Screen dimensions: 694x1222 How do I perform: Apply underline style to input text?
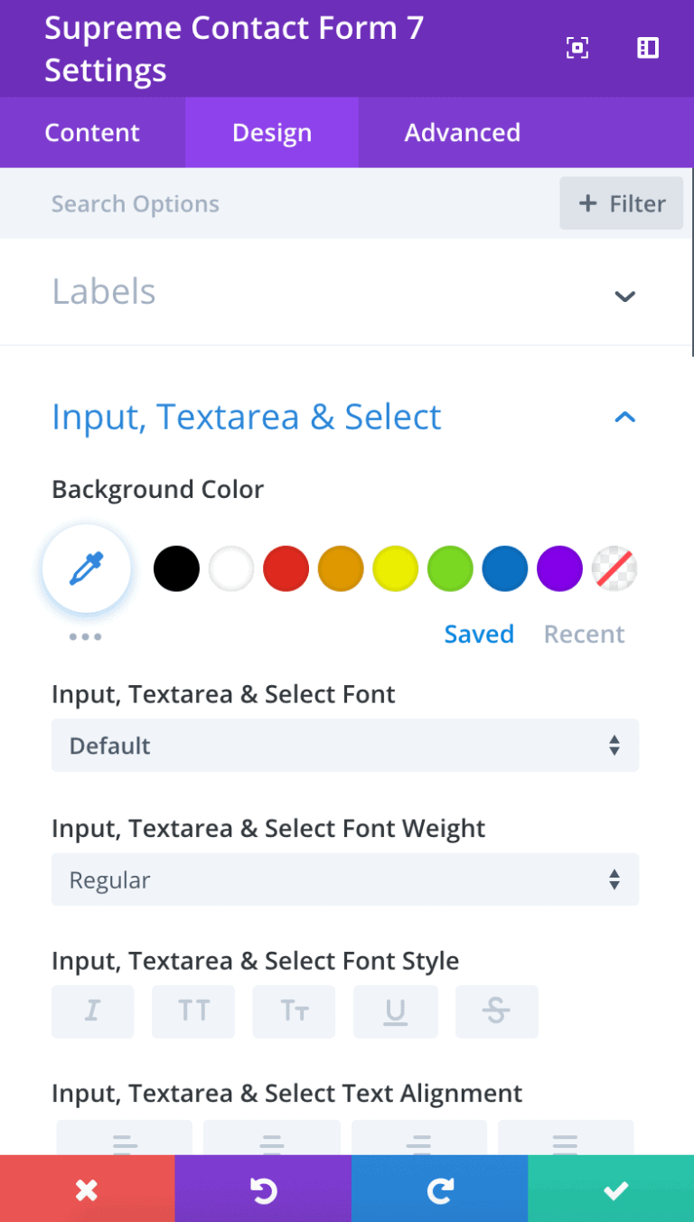(395, 1011)
